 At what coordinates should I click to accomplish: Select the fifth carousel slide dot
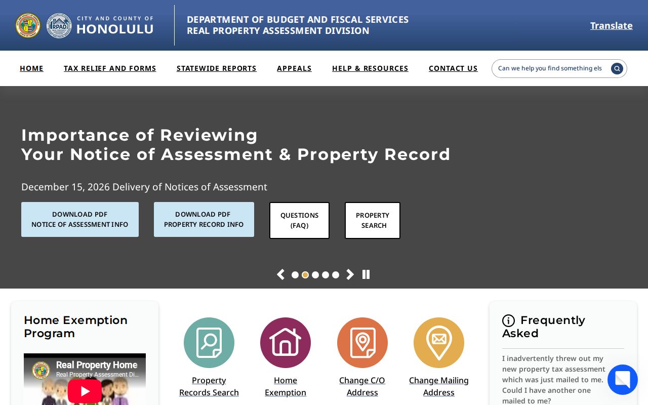coord(336,275)
